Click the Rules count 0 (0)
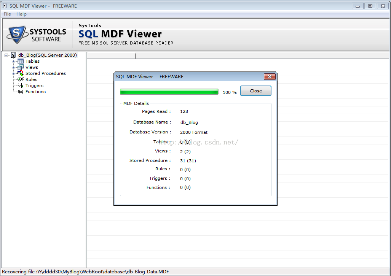The image size is (391, 276). tap(185, 170)
